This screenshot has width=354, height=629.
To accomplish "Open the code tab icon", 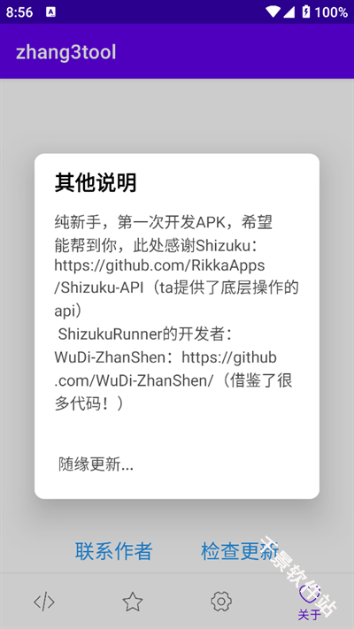I will point(44,602).
